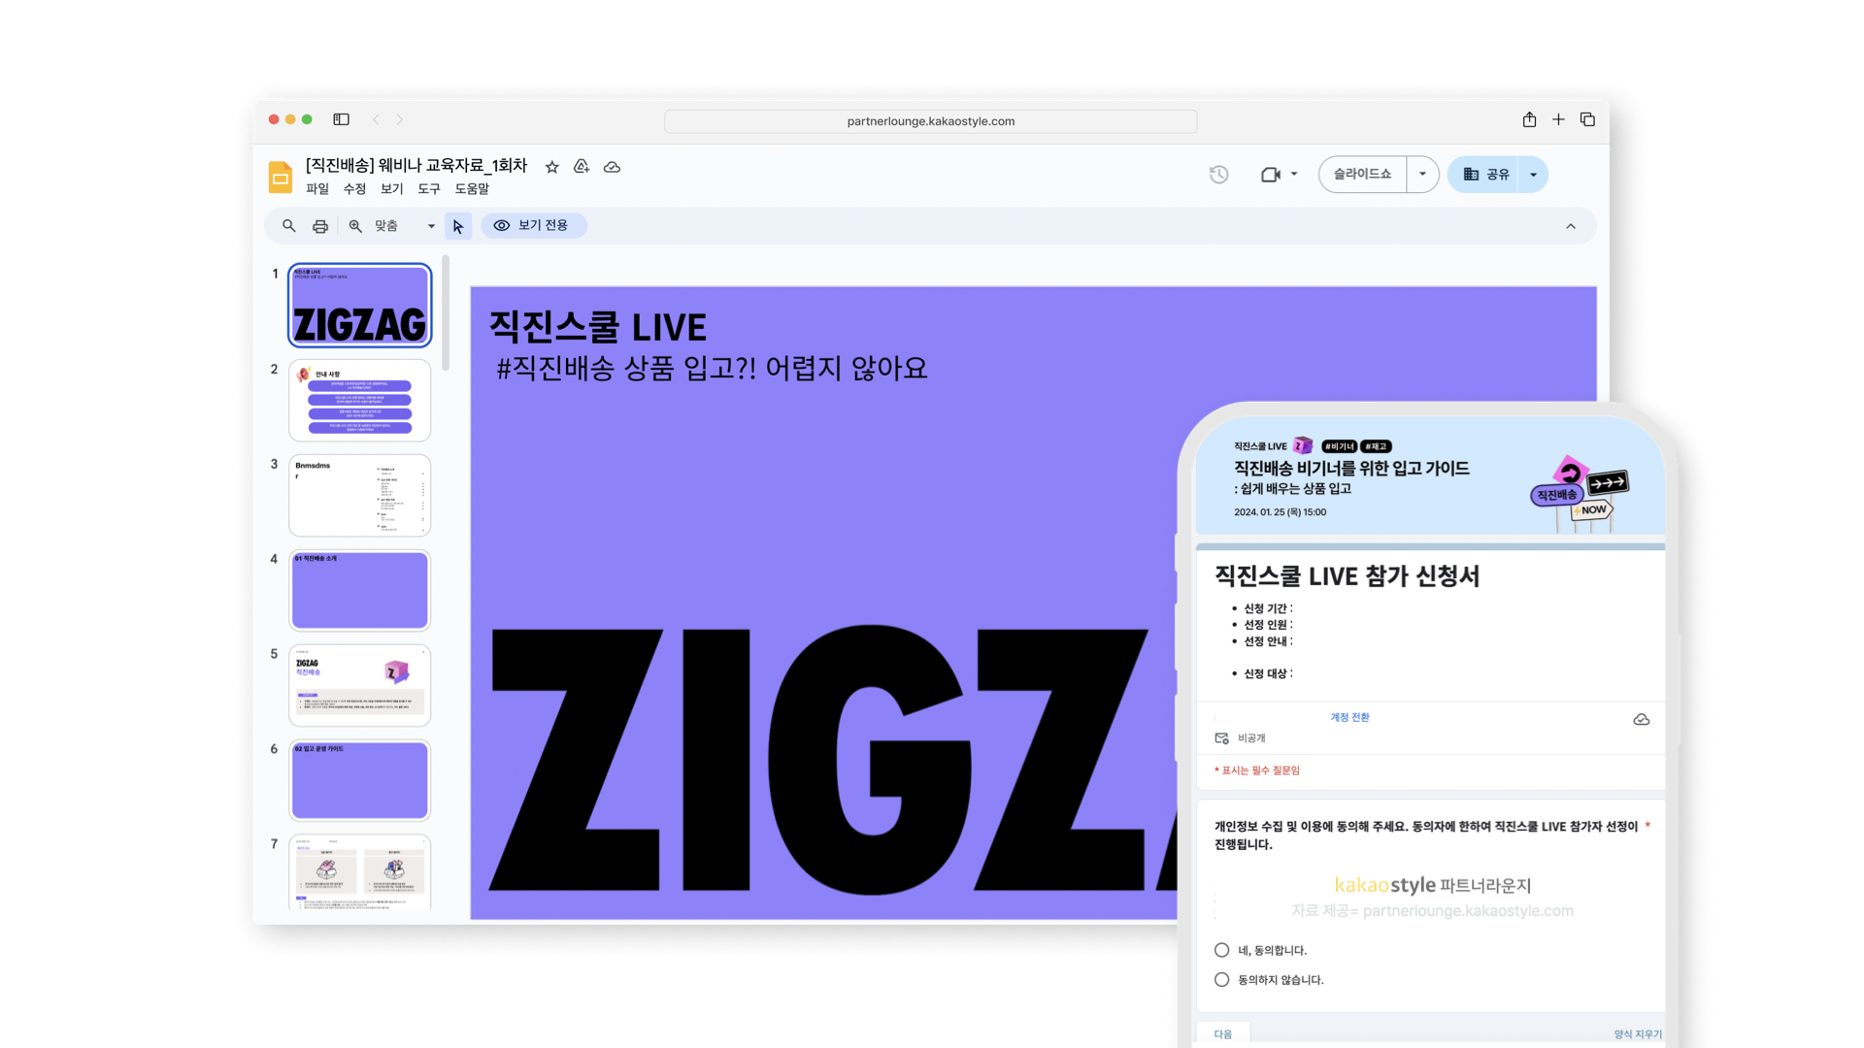Click the 계정 전환 link
The image size is (1864, 1048).
pos(1349,717)
